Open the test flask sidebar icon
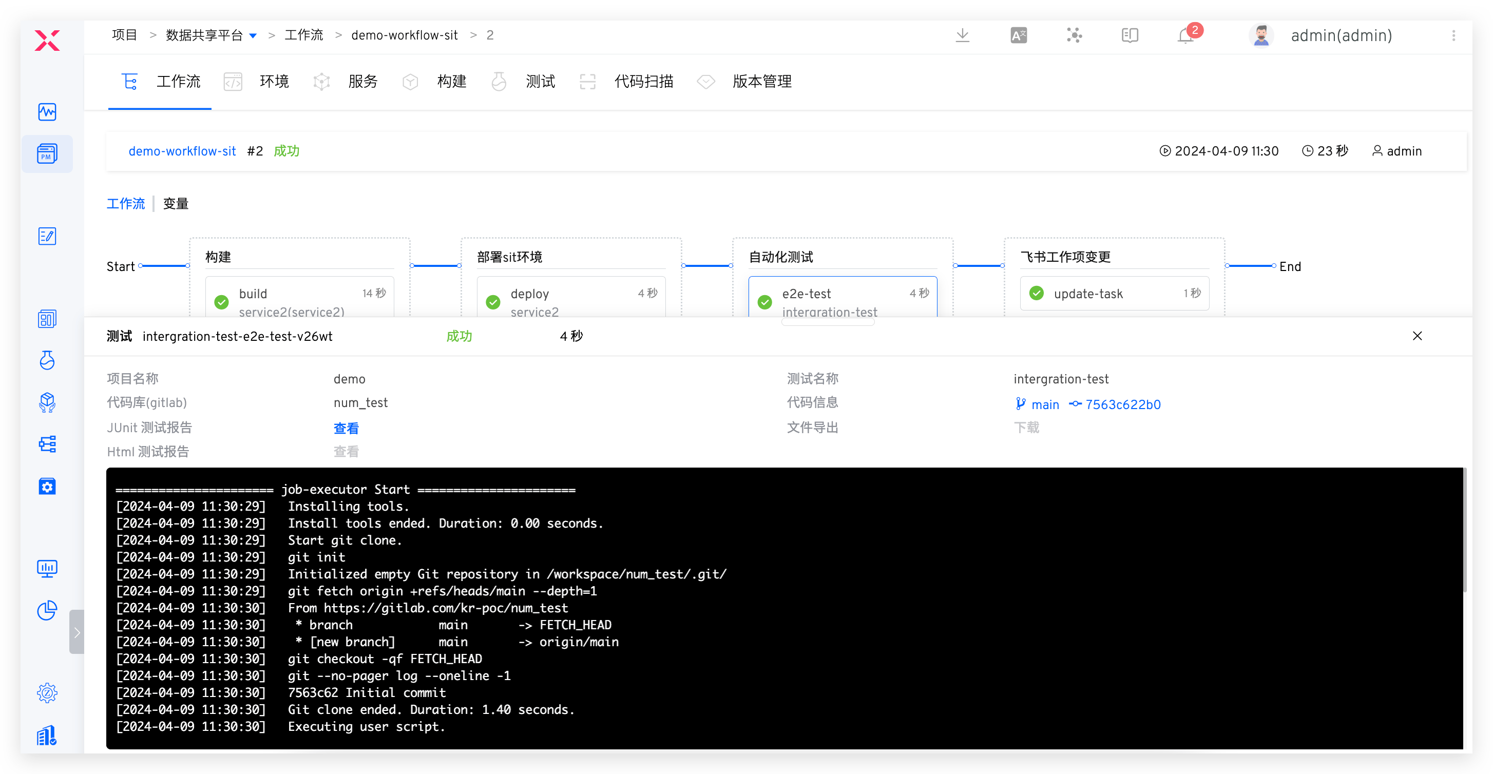The height and width of the screenshot is (774, 1493). [x=47, y=360]
